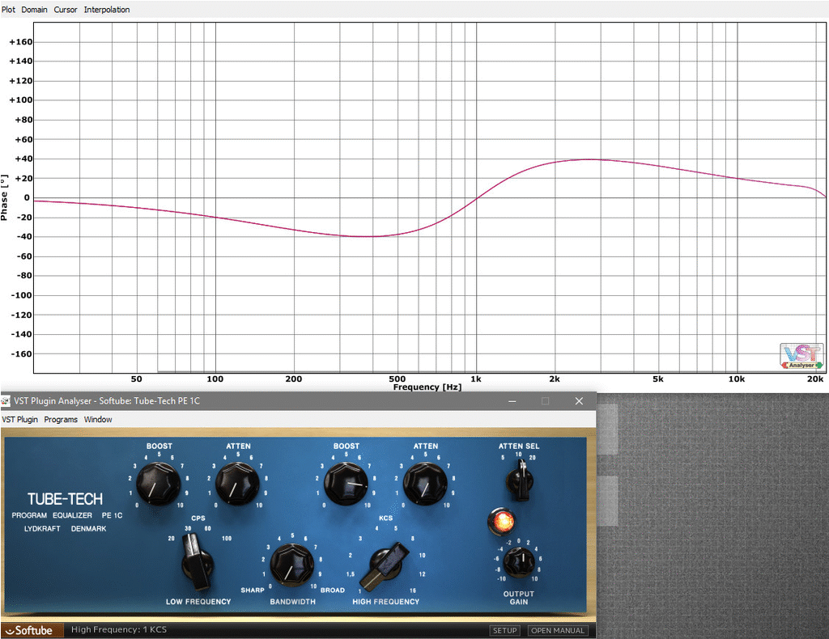The image size is (829, 639).
Task: Click the HIGH FREQUENCY KCS selector
Action: click(386, 567)
